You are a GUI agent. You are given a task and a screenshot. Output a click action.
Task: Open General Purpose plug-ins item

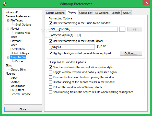(21, 94)
